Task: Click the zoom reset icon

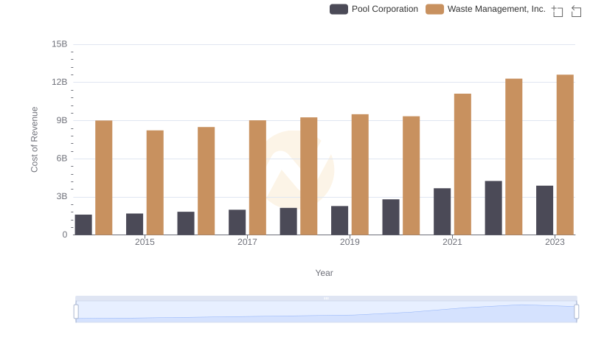Action: click(576, 11)
